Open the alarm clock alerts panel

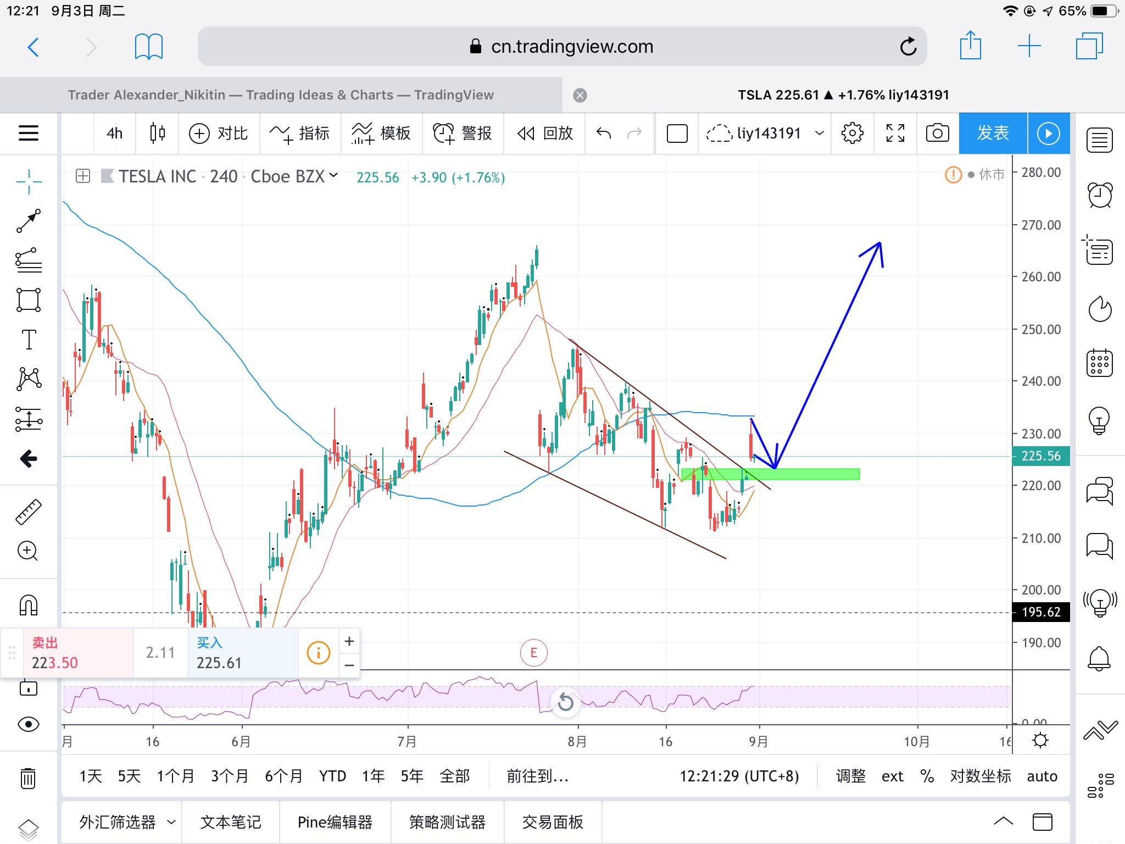click(x=1100, y=195)
